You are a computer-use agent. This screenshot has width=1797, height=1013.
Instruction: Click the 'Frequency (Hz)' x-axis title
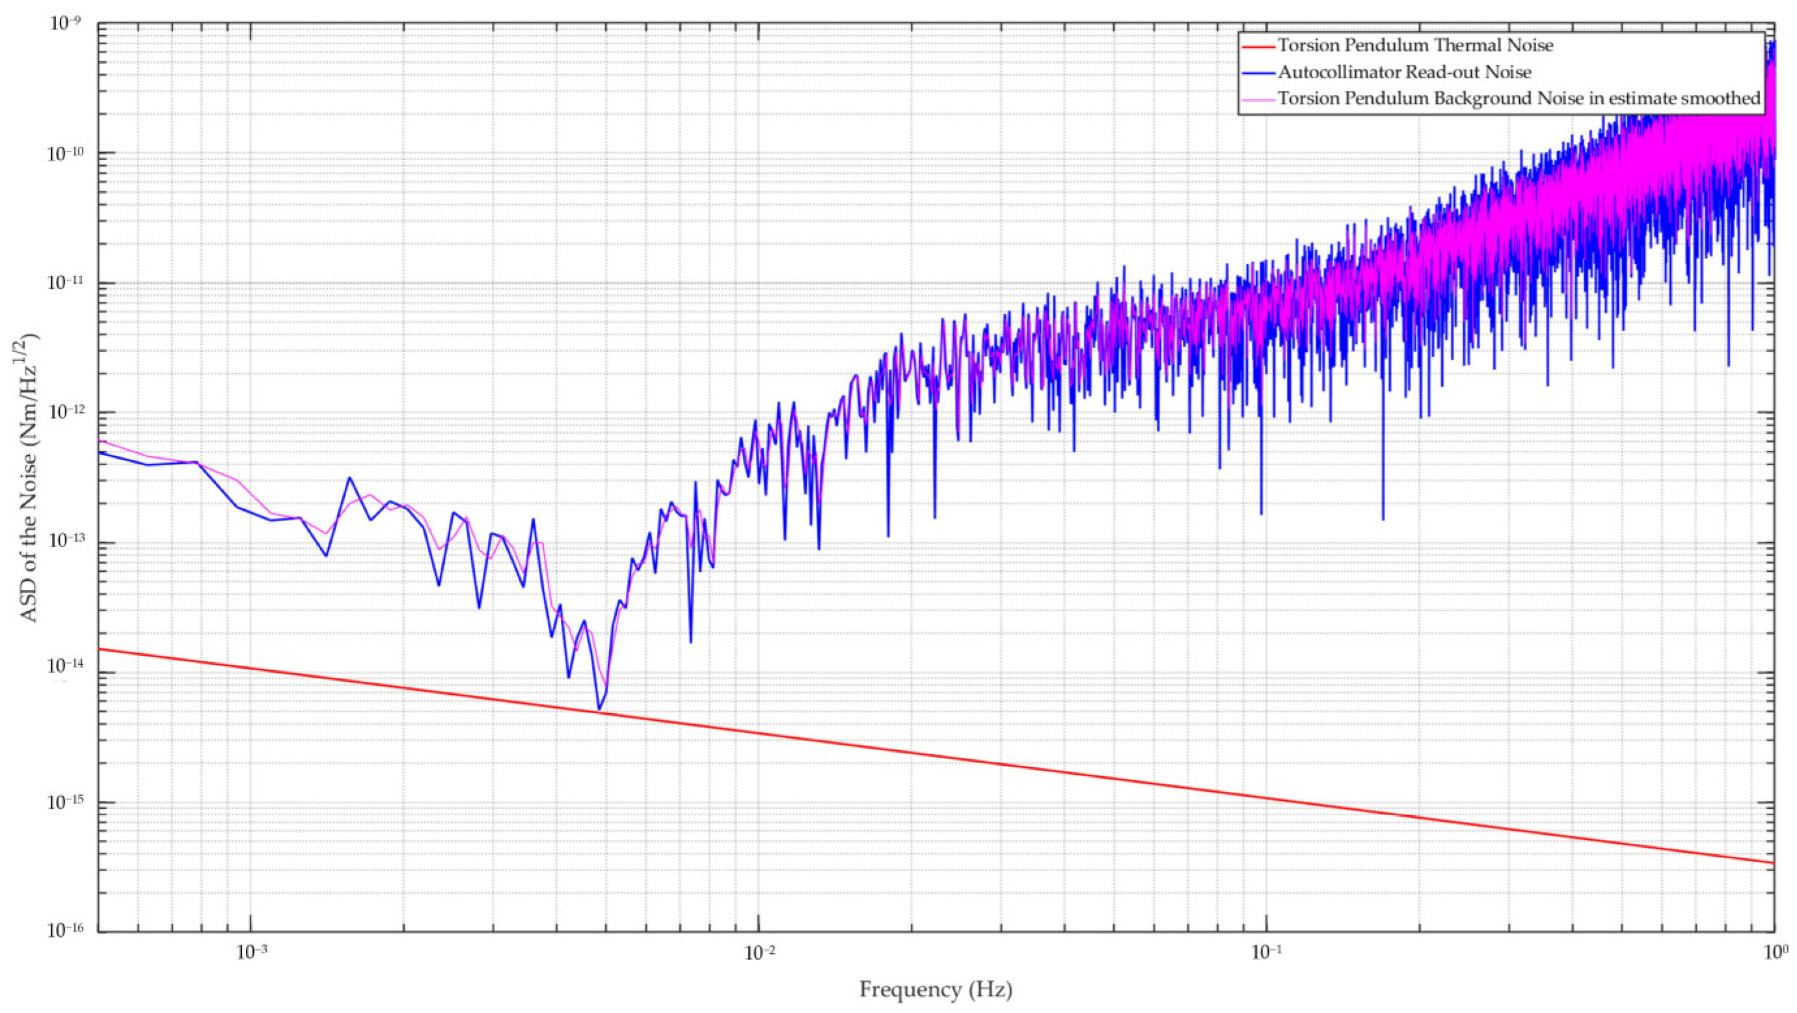click(935, 990)
